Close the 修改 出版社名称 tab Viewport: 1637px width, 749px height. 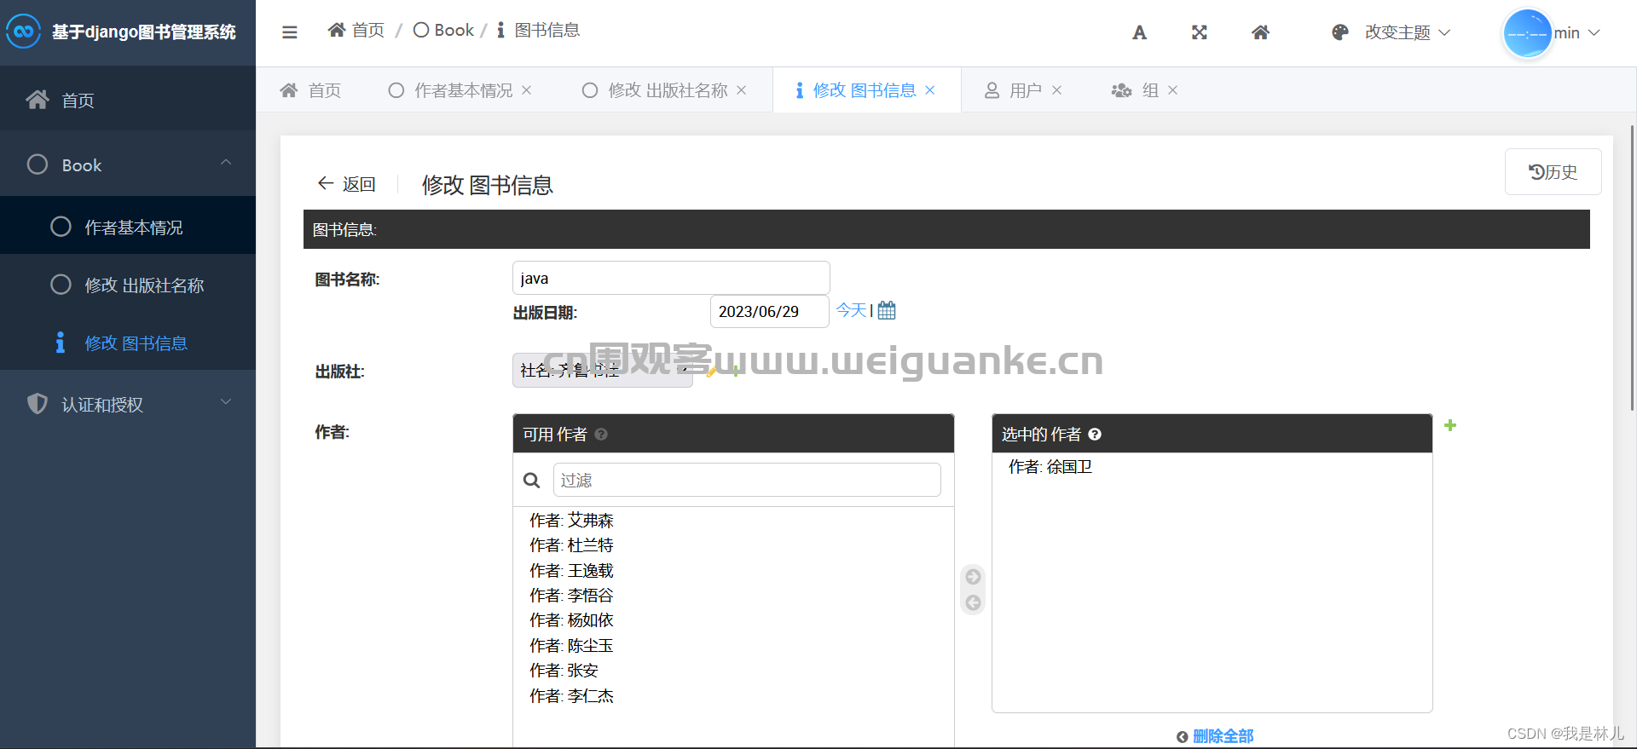click(x=742, y=90)
